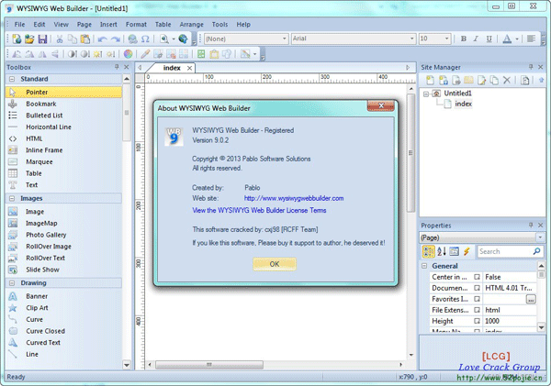
Task: Pick the Clip Art drawing tool
Action: 40,308
